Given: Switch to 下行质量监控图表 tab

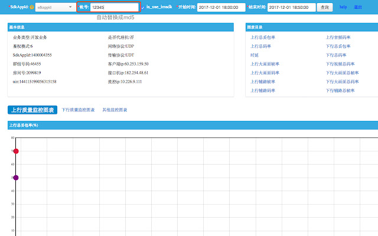Looking at the screenshot, I should [x=79, y=110].
